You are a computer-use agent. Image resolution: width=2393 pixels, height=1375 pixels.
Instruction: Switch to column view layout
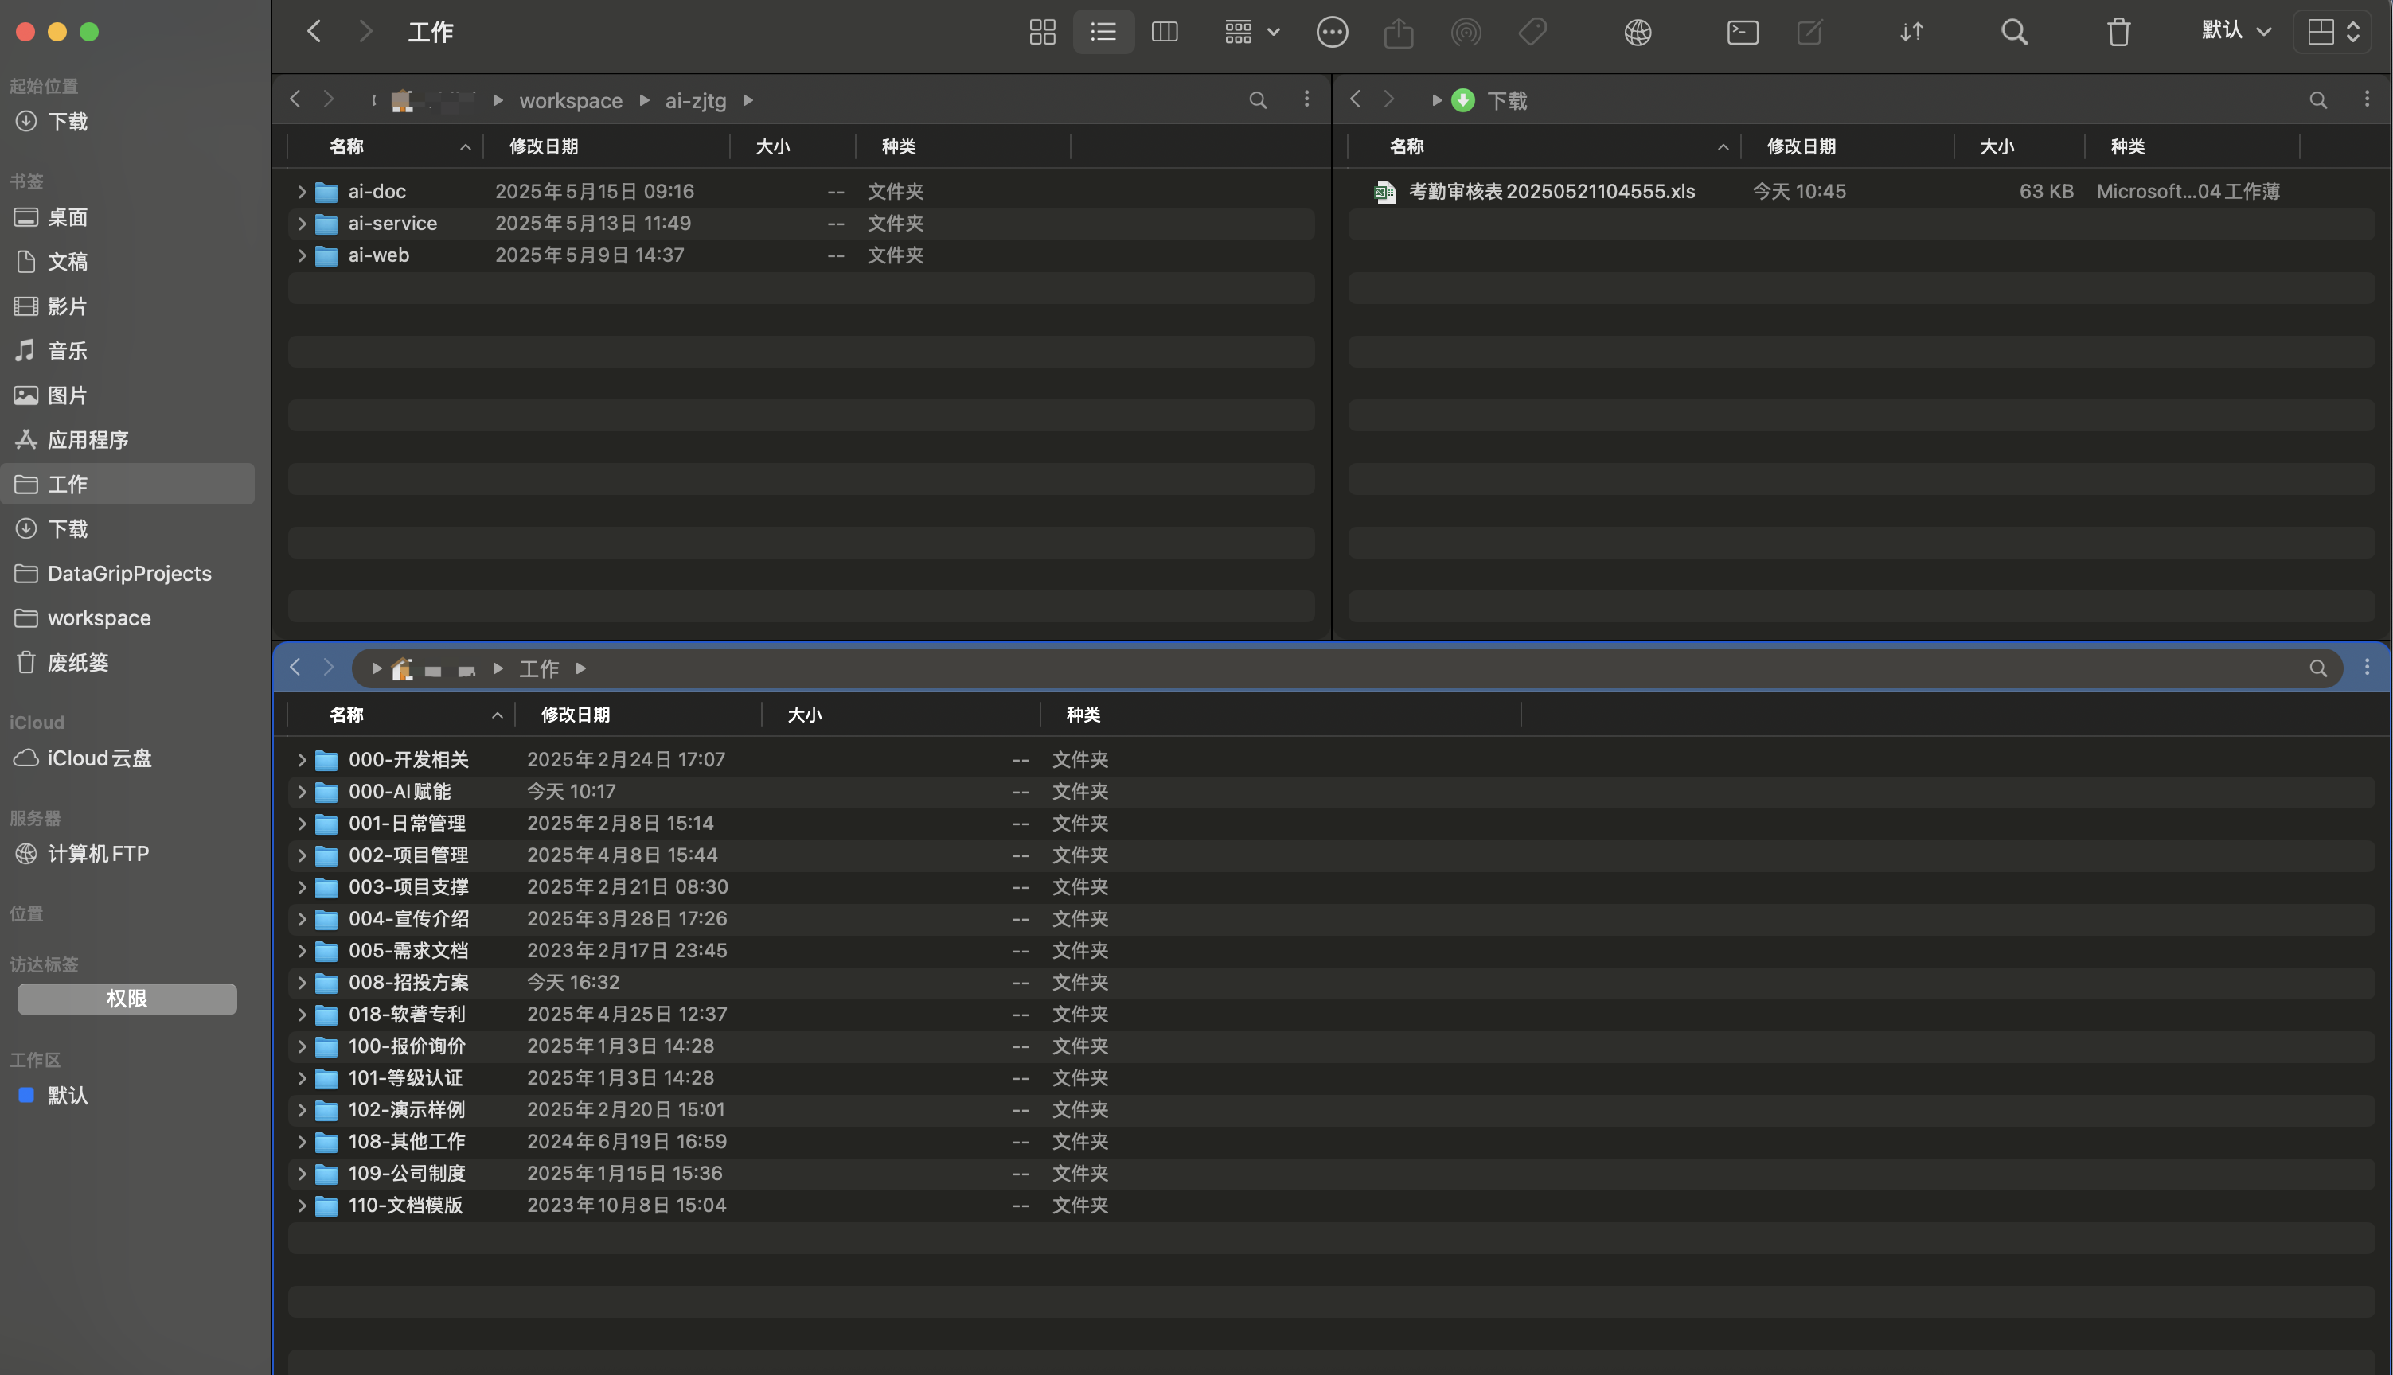click(1164, 31)
